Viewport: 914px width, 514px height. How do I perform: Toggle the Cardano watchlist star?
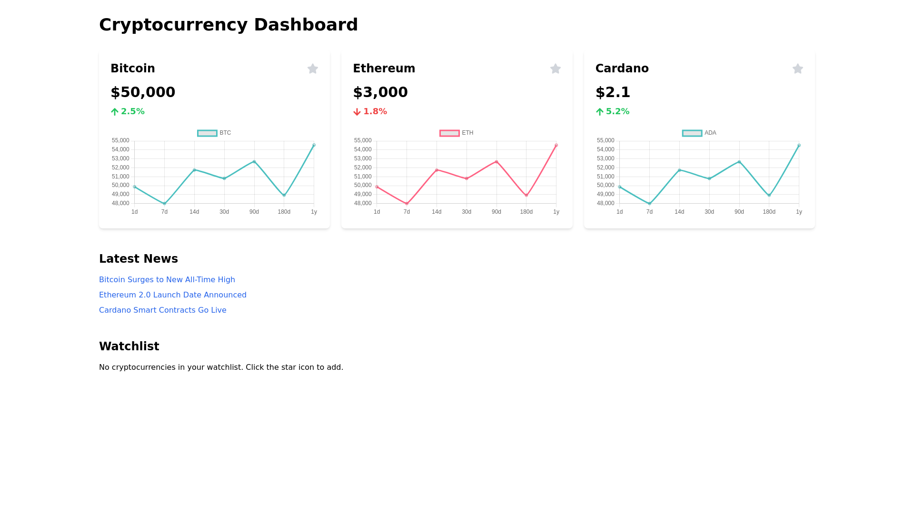tap(798, 69)
